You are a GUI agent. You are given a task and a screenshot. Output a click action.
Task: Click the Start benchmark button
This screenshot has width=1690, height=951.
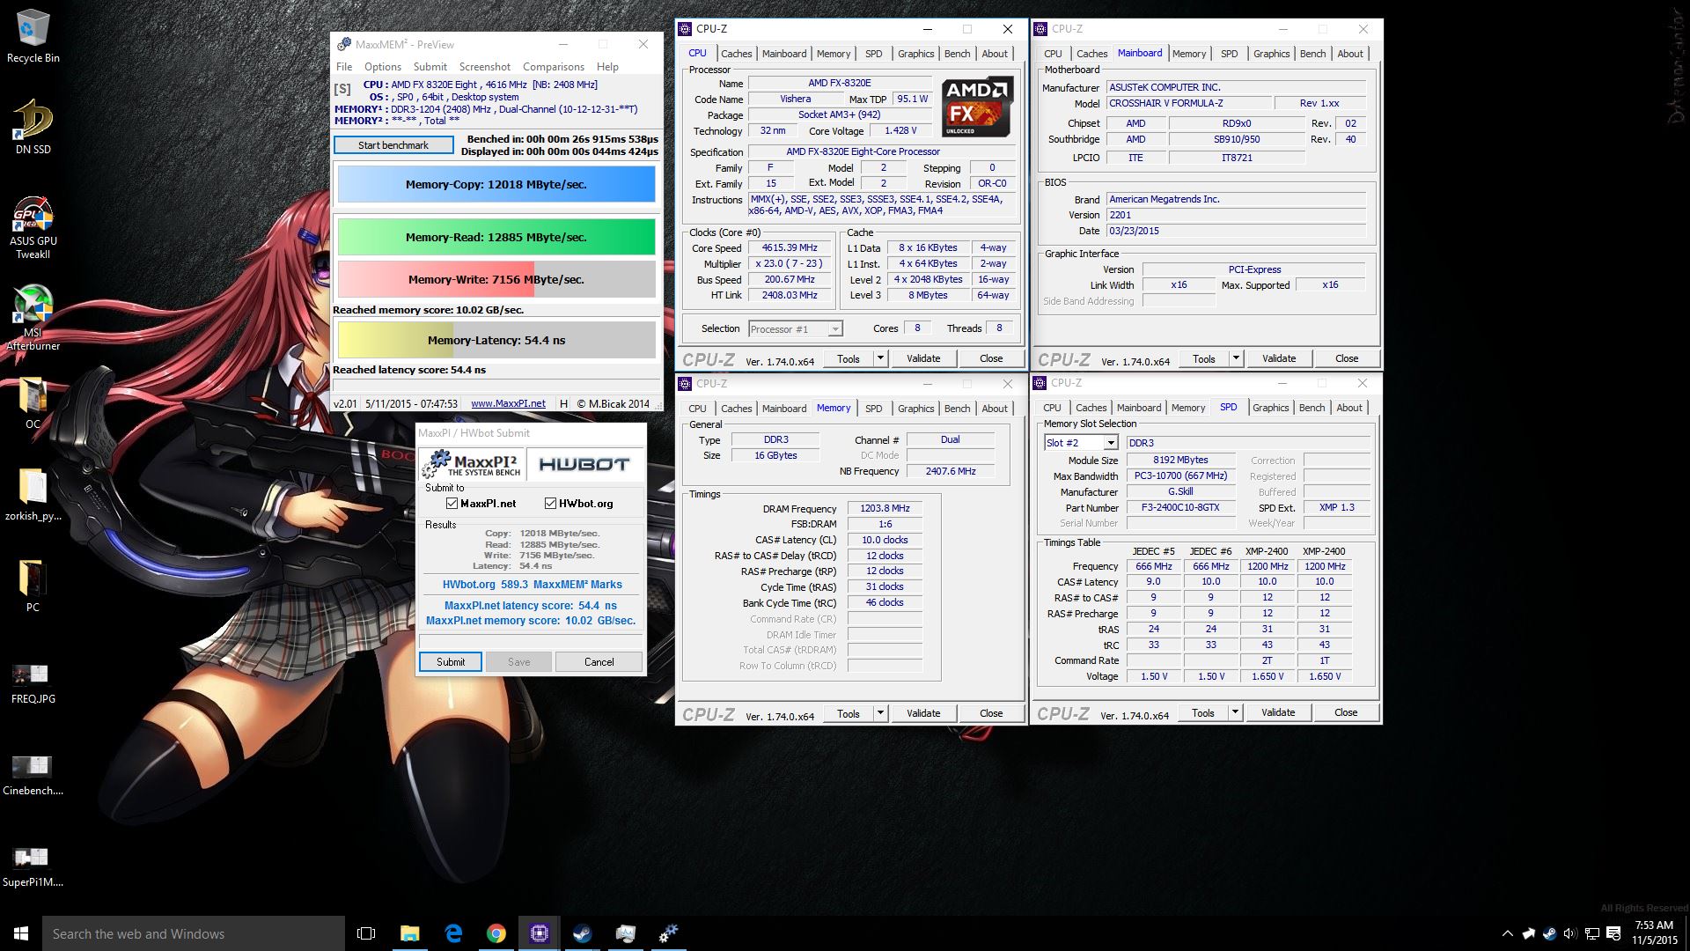(x=393, y=145)
